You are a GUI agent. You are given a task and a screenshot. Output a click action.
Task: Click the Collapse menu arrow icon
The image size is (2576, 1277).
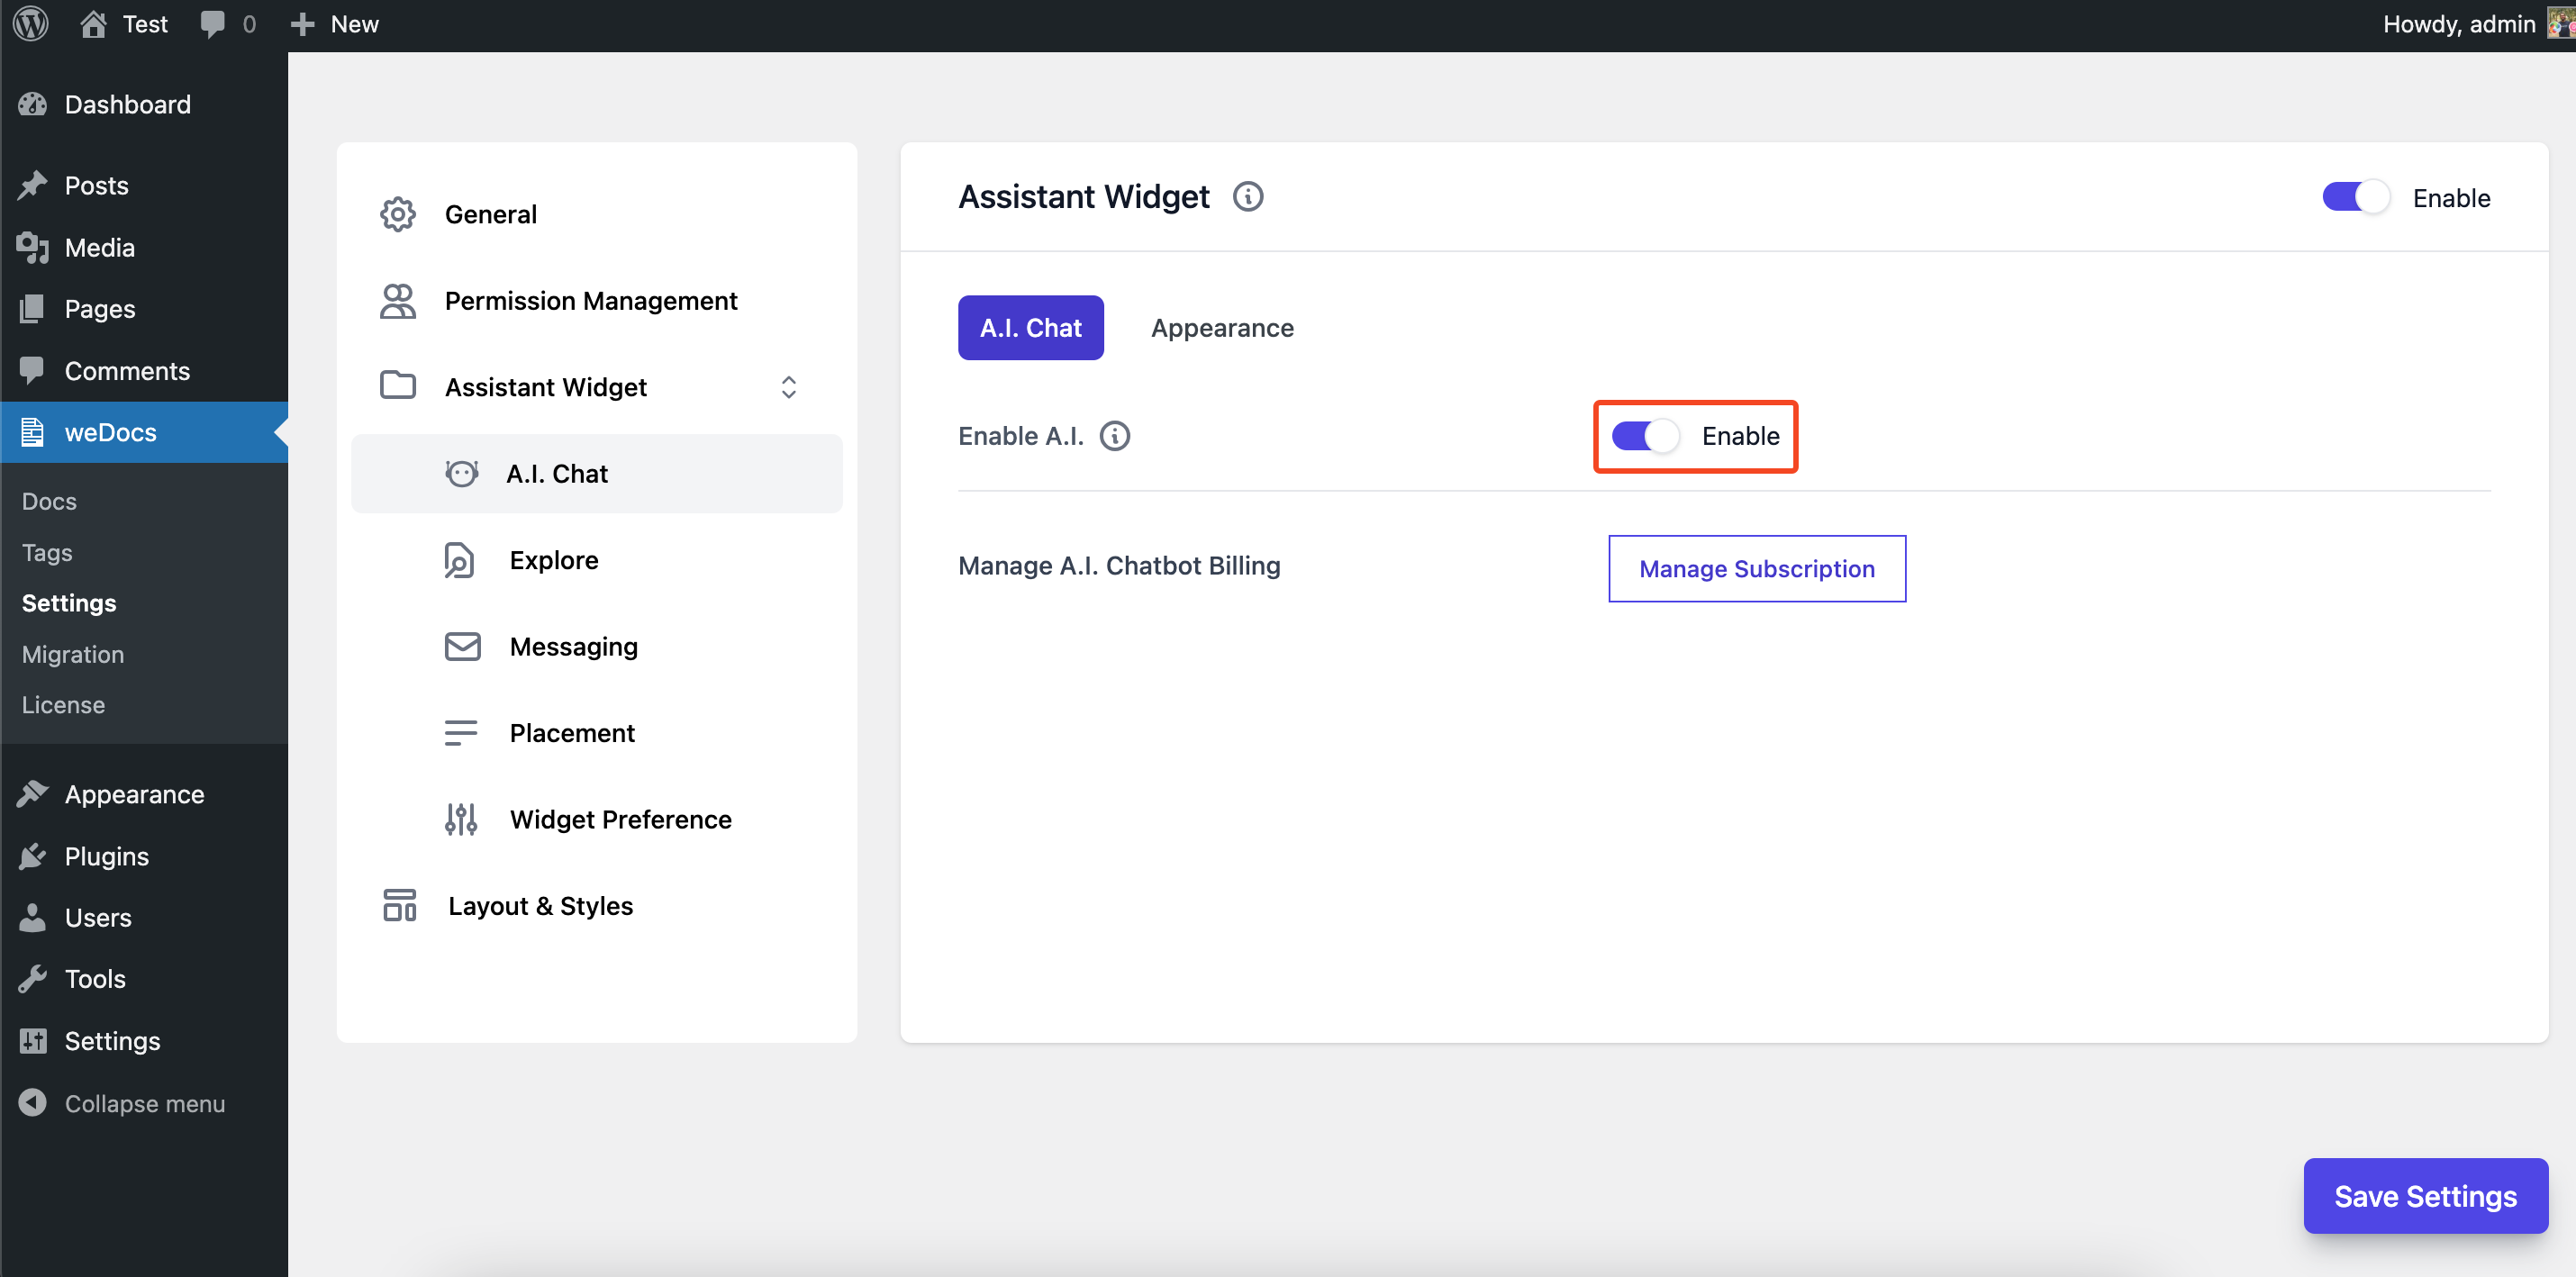pos(32,1102)
